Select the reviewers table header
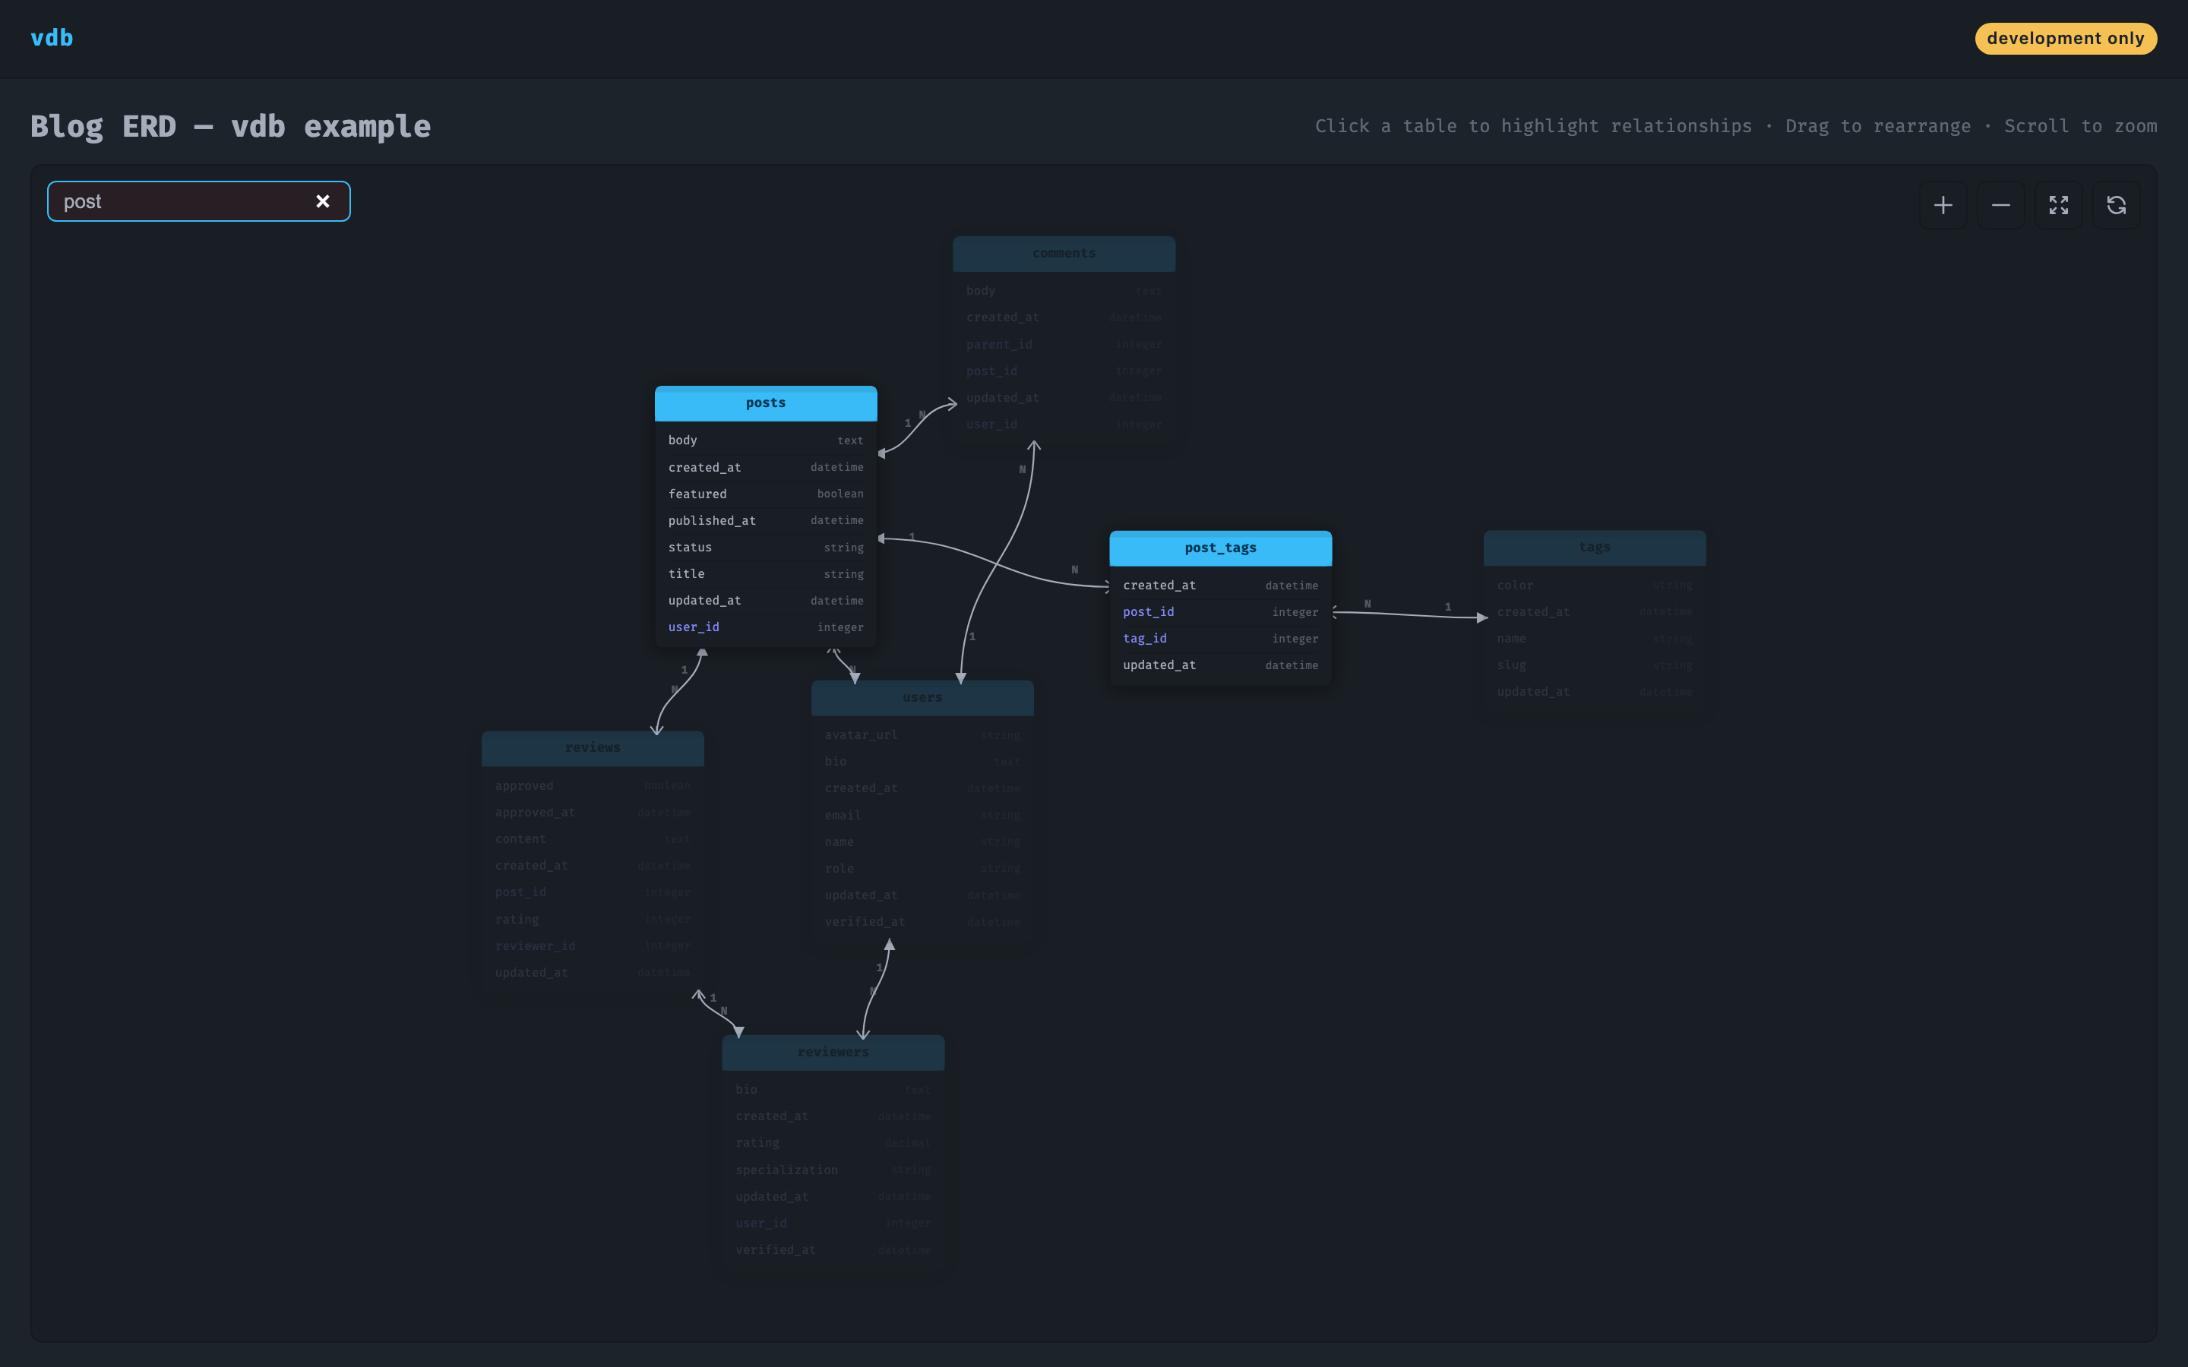This screenshot has width=2188, height=1367. click(x=832, y=1053)
